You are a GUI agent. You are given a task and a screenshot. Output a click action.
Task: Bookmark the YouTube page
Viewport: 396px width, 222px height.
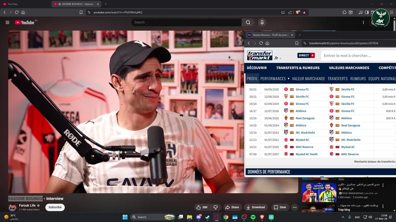(x=81, y=12)
